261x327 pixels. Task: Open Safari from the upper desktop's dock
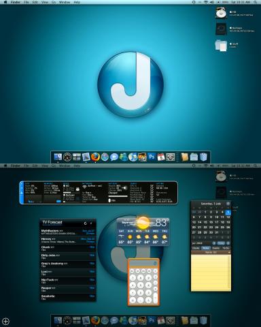105,157
